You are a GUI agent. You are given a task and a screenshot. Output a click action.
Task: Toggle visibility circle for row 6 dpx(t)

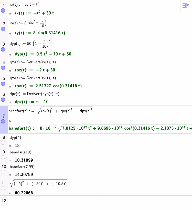click(x=3, y=100)
